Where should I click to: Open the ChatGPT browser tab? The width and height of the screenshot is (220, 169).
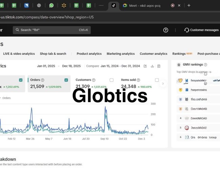tap(39, 5)
